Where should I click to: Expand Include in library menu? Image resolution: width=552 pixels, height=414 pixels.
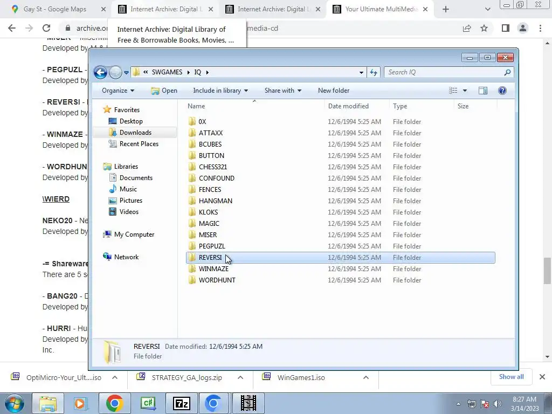pos(220,91)
